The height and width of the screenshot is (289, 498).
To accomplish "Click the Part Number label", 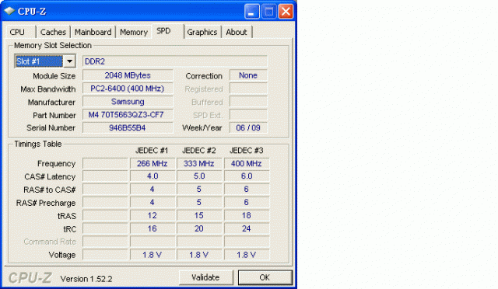I will pyautogui.click(x=54, y=115).
